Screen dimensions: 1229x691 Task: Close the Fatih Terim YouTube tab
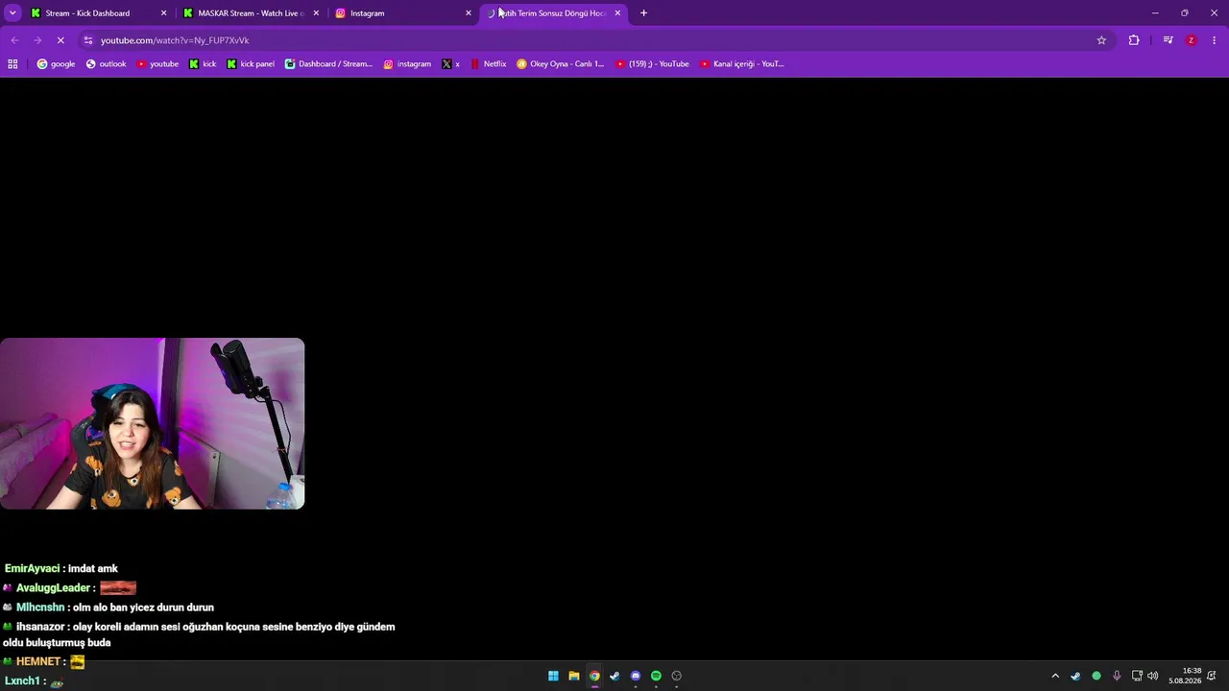pyautogui.click(x=617, y=13)
